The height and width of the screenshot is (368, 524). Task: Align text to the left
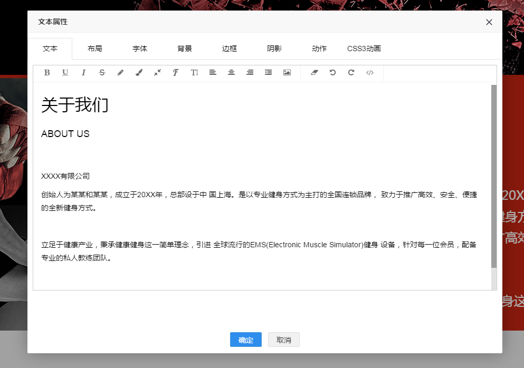213,73
